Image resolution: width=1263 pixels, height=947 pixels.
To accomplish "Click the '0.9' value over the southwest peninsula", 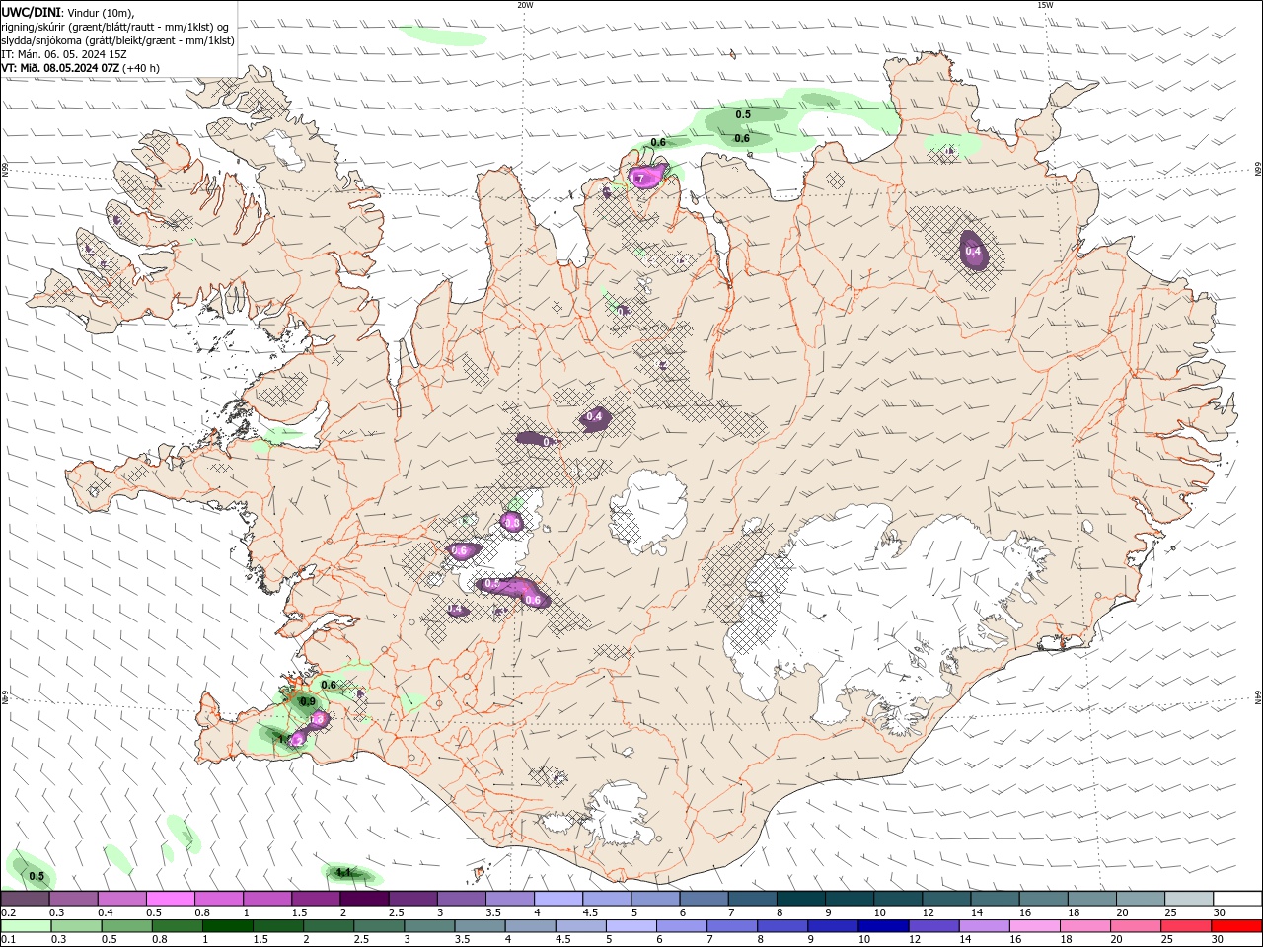I will pos(307,701).
